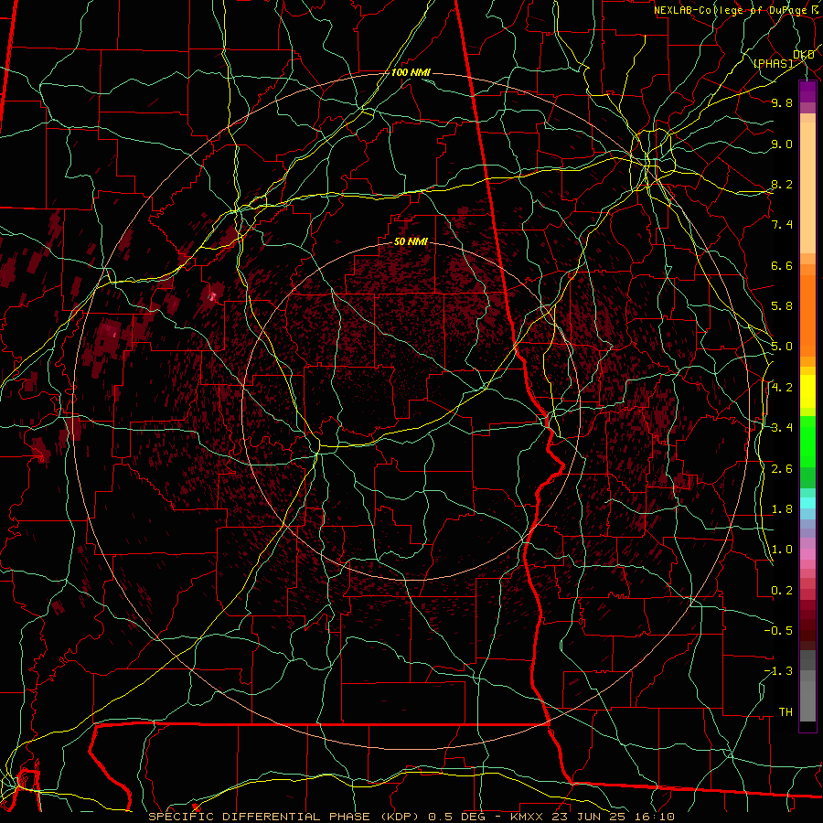Click the 23 JUN 25 date text
Screen dimensions: 823x823
point(587,817)
